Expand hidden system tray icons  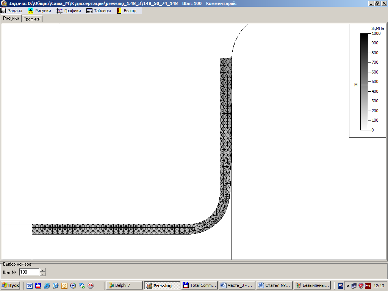347,286
